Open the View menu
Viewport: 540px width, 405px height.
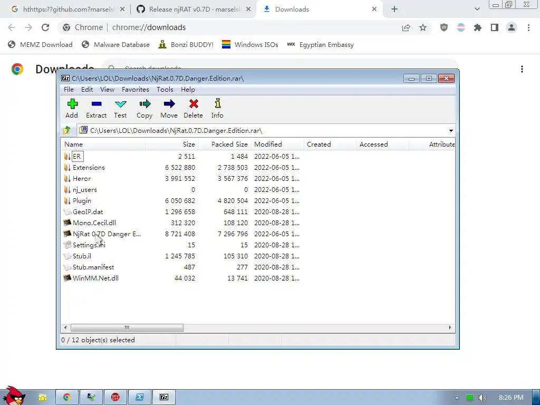tap(107, 90)
